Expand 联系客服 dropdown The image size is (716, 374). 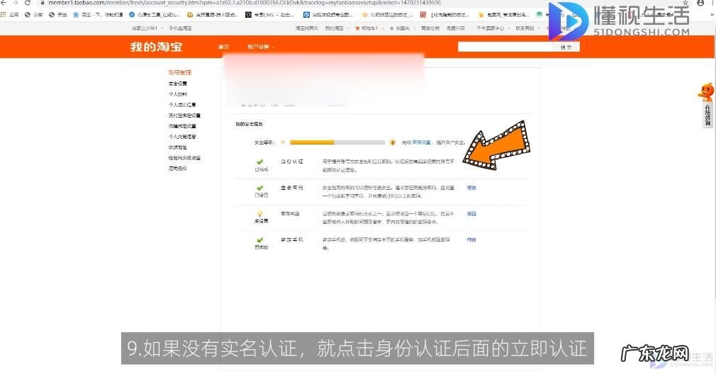pyautogui.click(x=527, y=28)
